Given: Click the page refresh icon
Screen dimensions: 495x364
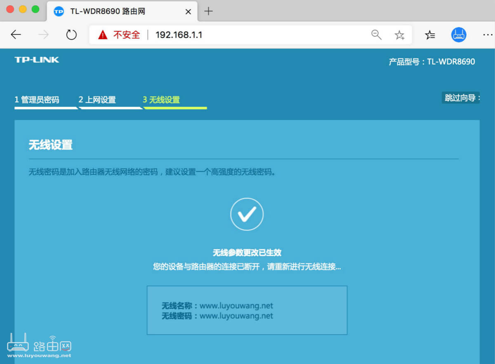Looking at the screenshot, I should pos(71,35).
